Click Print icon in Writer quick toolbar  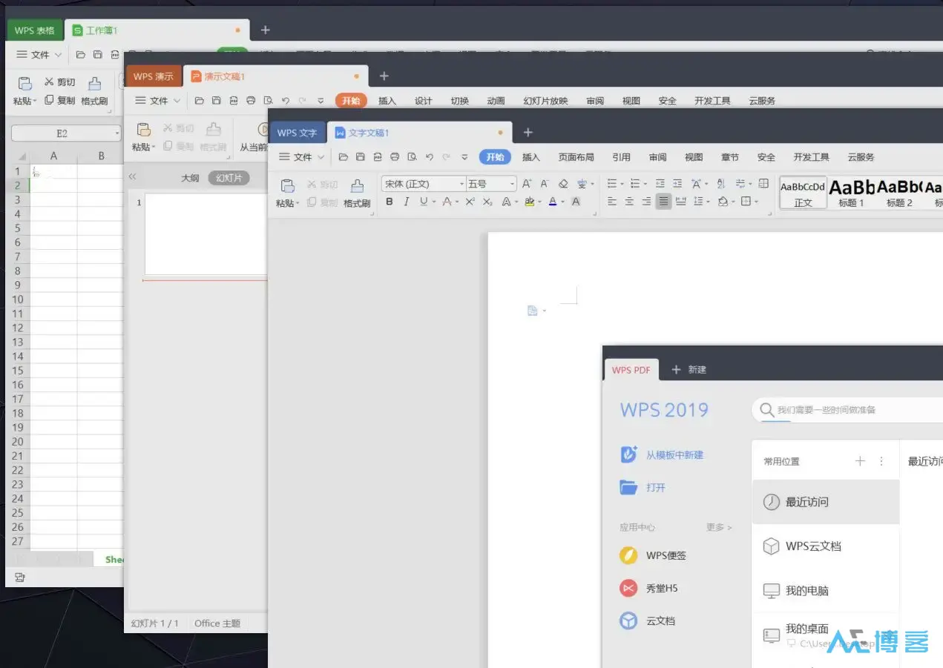pos(395,157)
